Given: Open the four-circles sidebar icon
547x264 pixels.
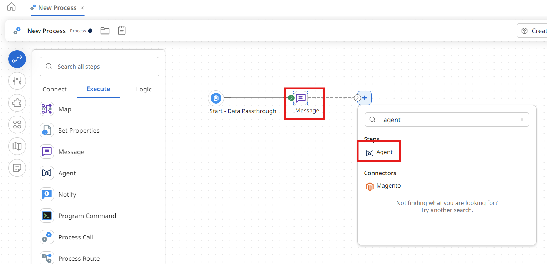Looking at the screenshot, I should [17, 125].
